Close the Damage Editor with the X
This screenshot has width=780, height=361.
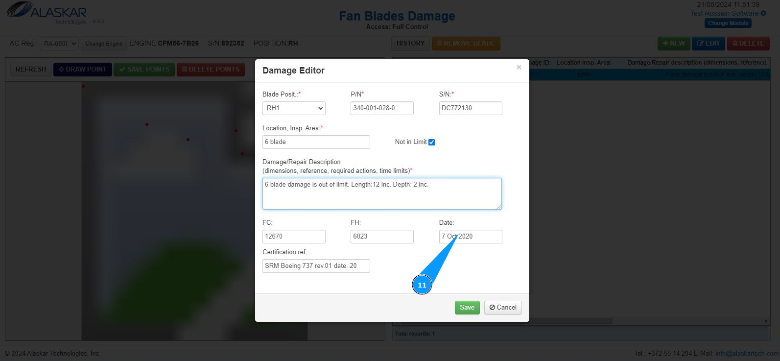click(x=519, y=67)
